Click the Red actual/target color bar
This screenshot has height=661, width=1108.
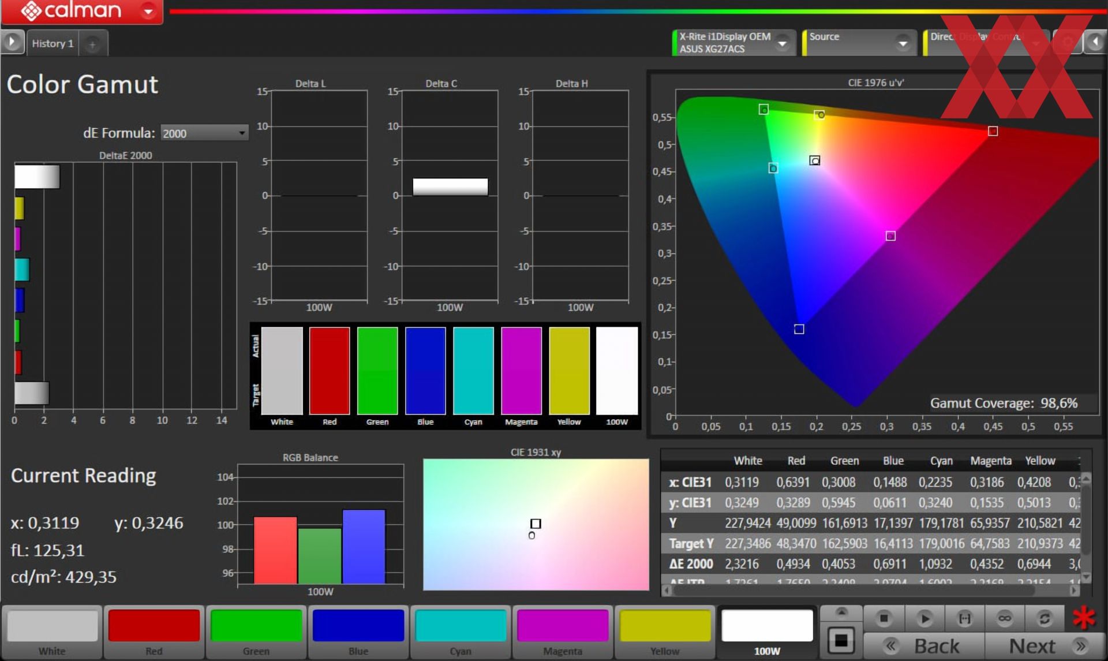(x=330, y=371)
